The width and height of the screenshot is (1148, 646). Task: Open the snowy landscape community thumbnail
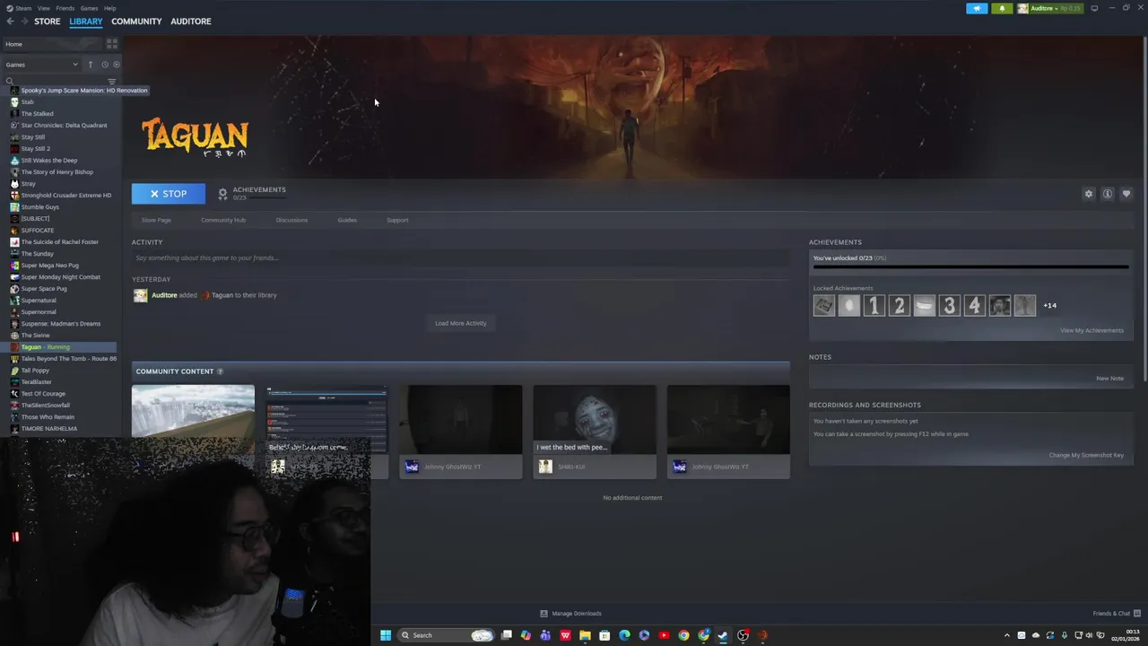[193, 412]
